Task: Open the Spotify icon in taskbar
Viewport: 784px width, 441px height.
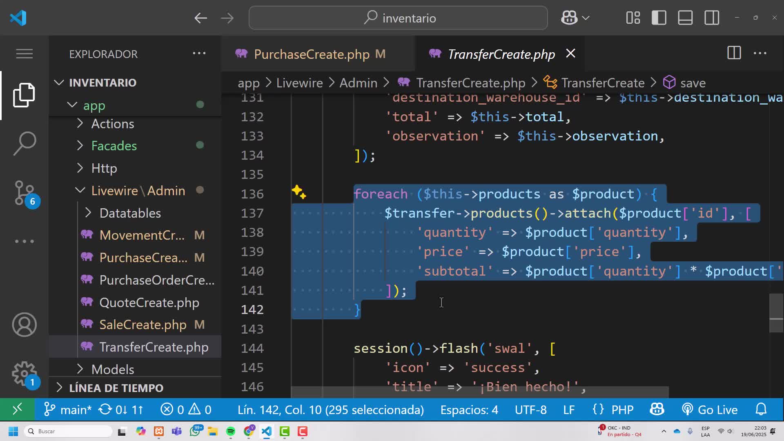Action: (230, 432)
